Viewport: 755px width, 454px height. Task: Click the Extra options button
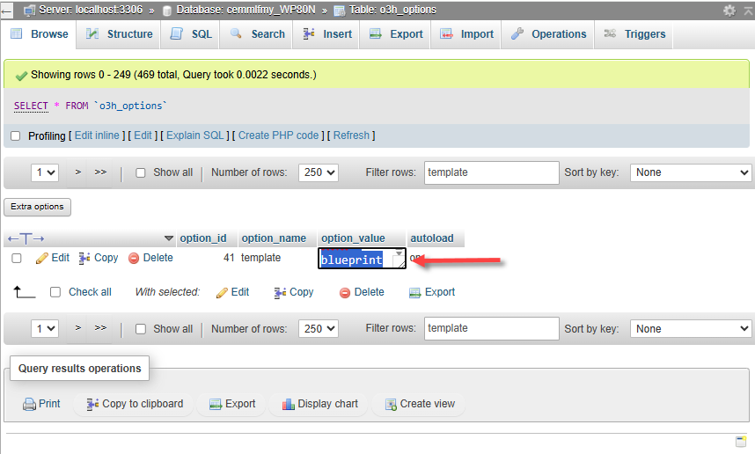(x=37, y=207)
